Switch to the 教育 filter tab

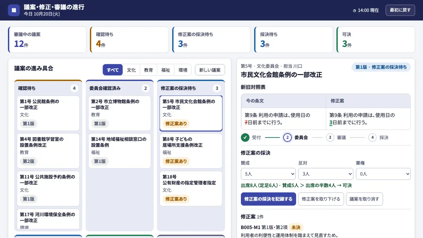(x=148, y=70)
